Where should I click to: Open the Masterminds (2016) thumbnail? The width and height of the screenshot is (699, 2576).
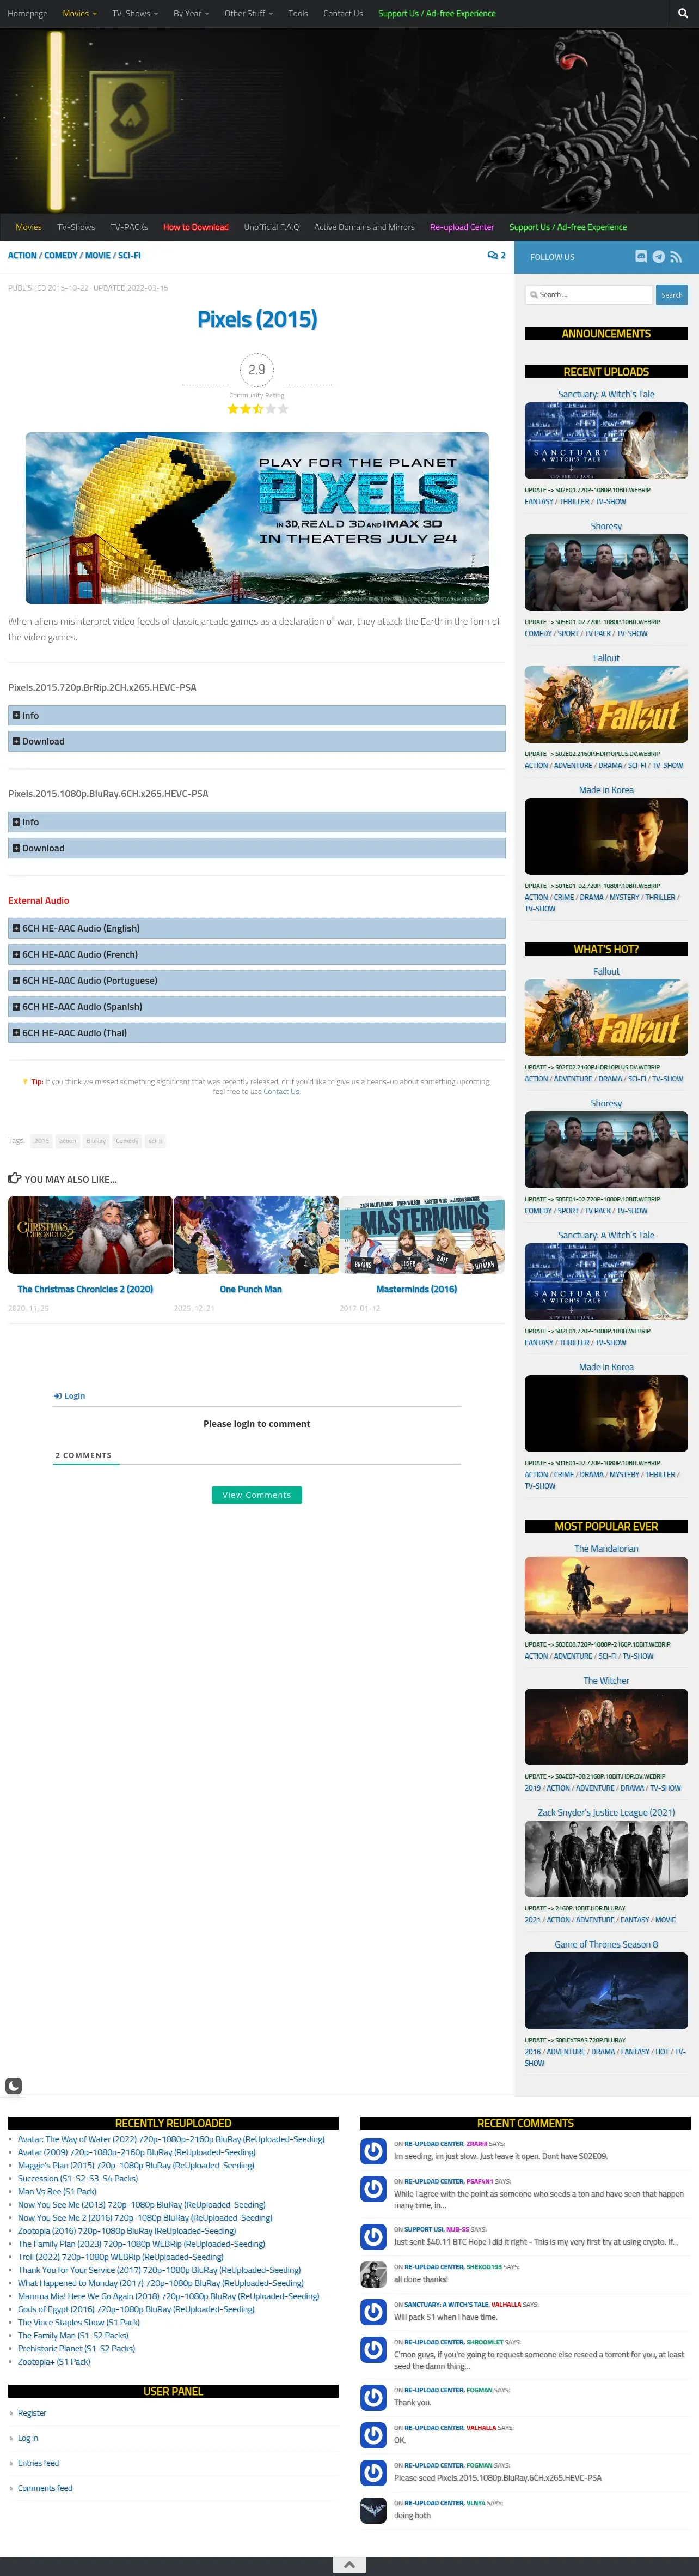[421, 1235]
